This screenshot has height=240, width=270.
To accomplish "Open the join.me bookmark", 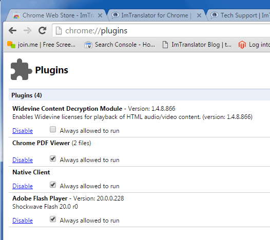I will click(x=41, y=45).
